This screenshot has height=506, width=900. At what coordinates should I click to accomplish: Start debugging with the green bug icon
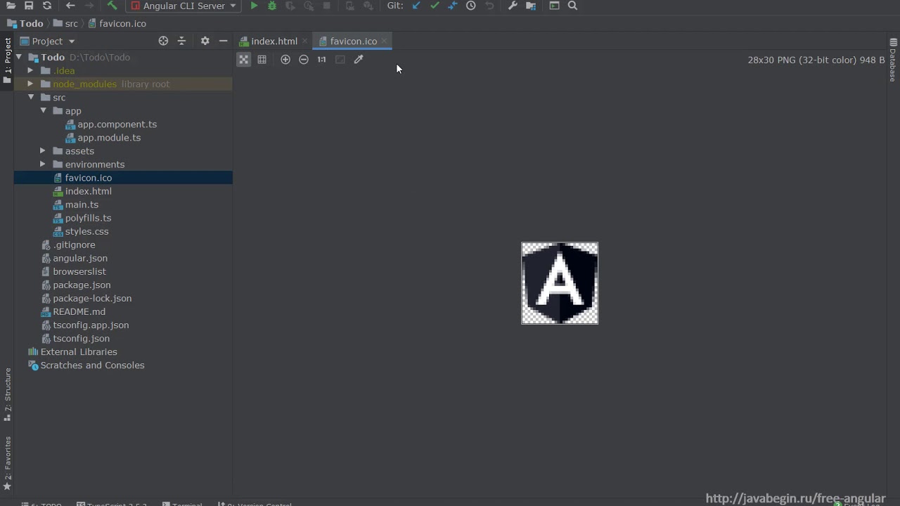[272, 6]
